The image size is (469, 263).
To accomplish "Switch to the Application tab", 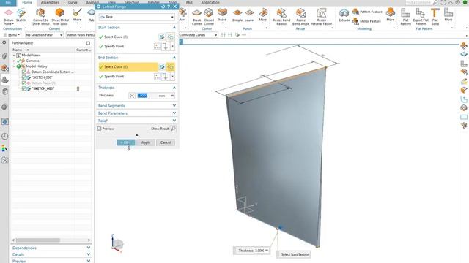I will coord(210,2).
